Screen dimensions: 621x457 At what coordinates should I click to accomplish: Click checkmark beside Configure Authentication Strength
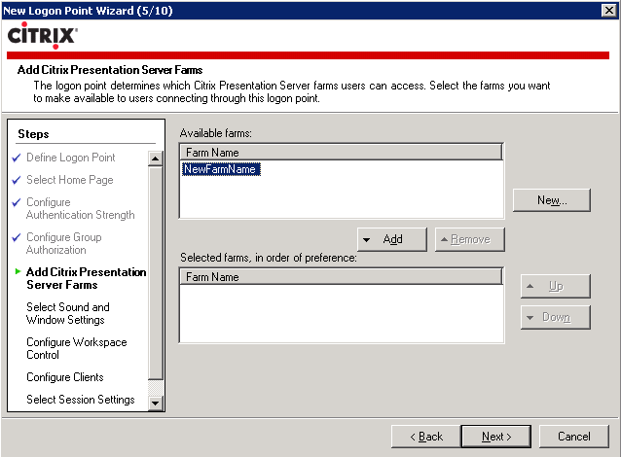(x=17, y=202)
